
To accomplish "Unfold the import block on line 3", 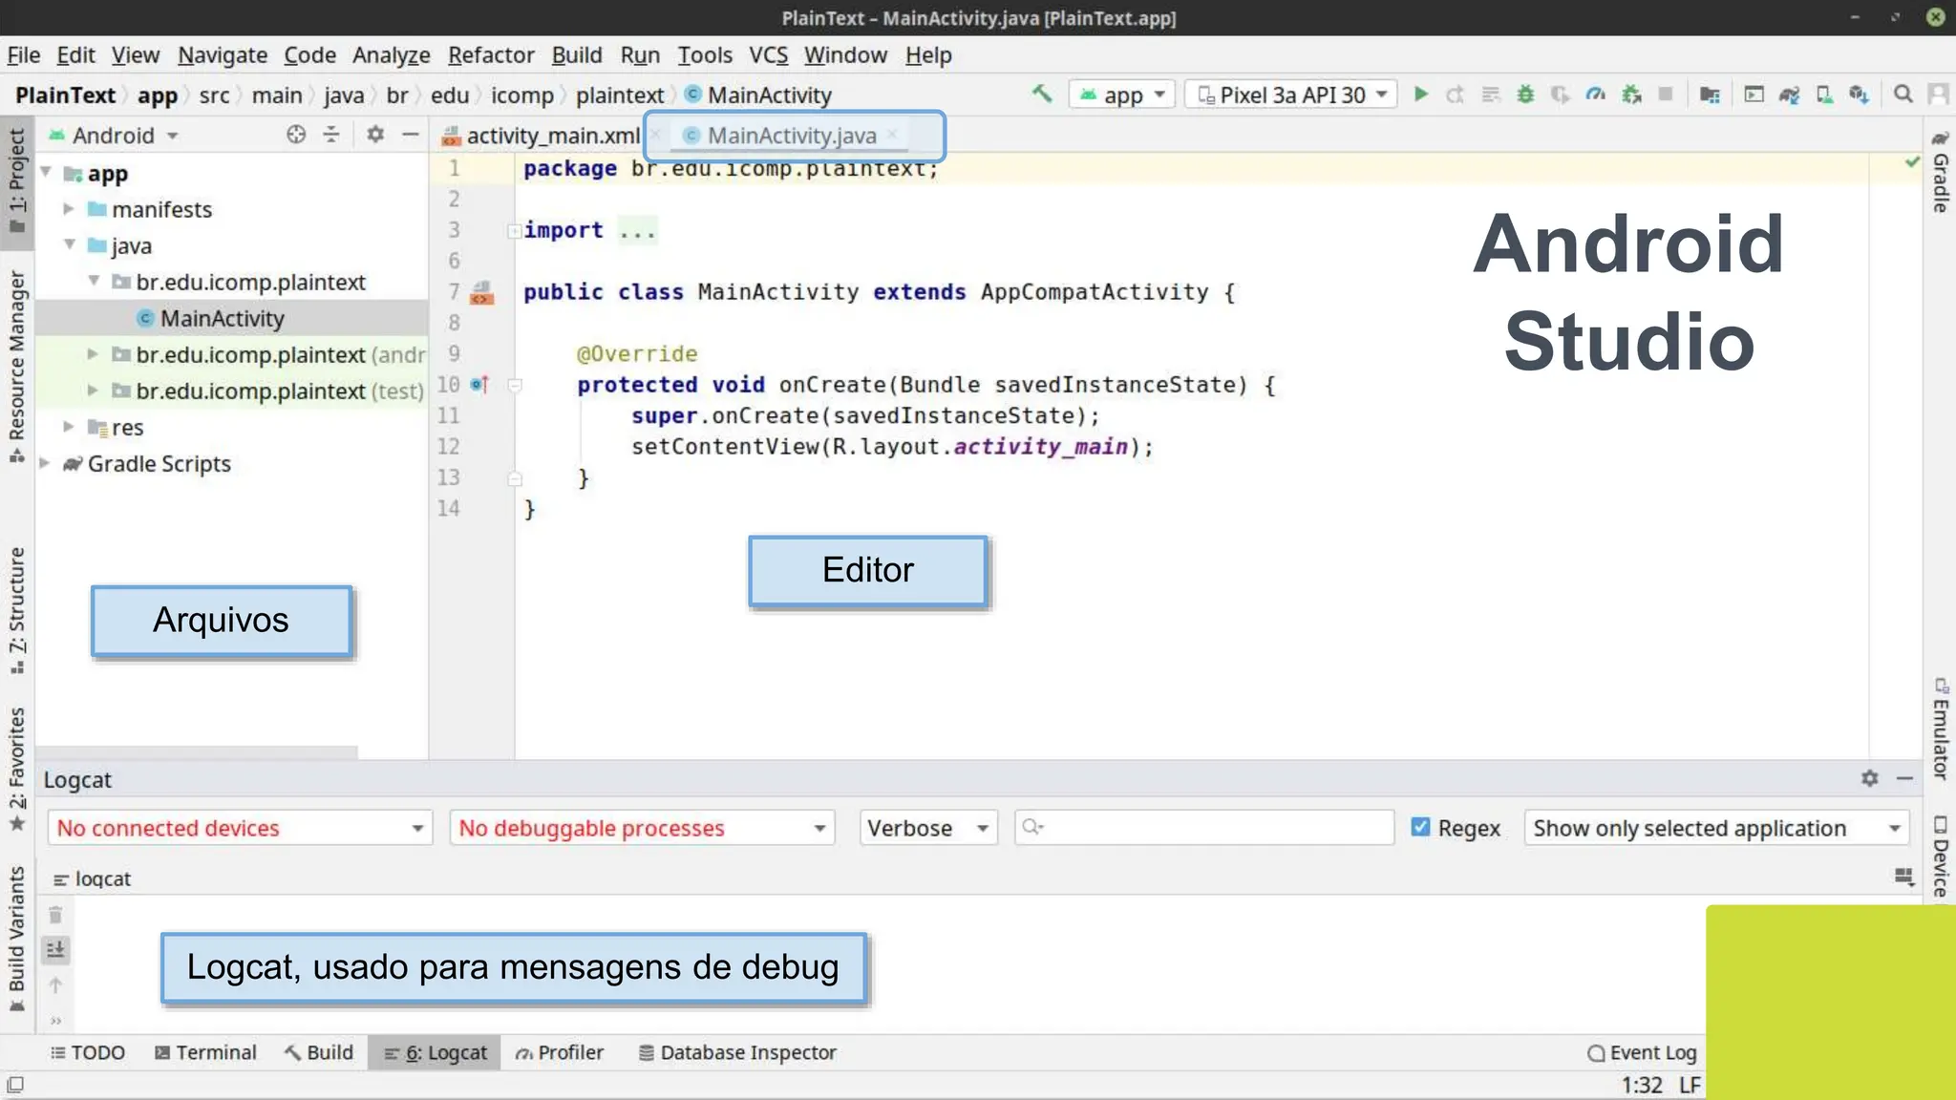I will click(x=514, y=230).
